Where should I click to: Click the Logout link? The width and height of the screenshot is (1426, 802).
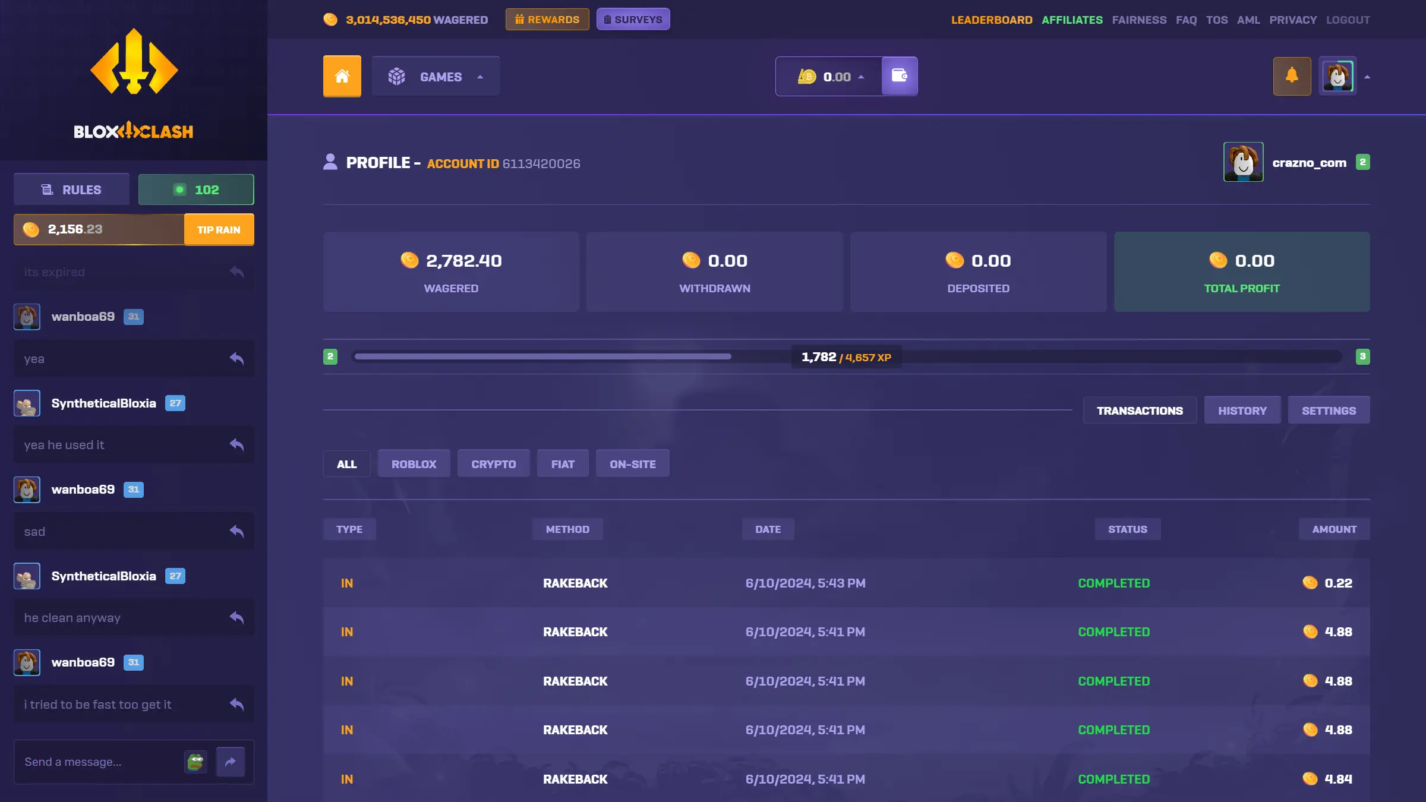1348,20
